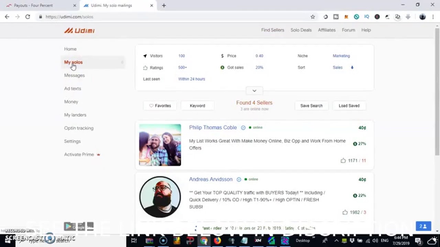The image size is (440, 247).
Task: Open the Forum link
Action: pos(348,30)
